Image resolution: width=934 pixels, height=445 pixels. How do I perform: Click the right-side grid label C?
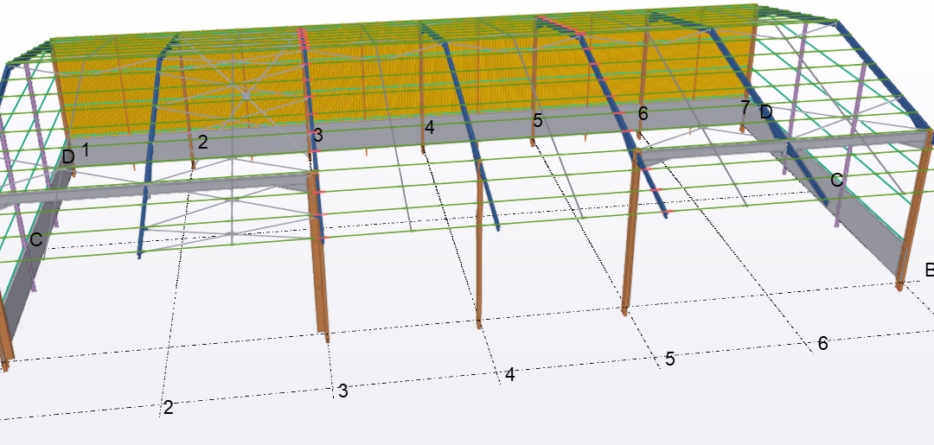[x=836, y=180]
